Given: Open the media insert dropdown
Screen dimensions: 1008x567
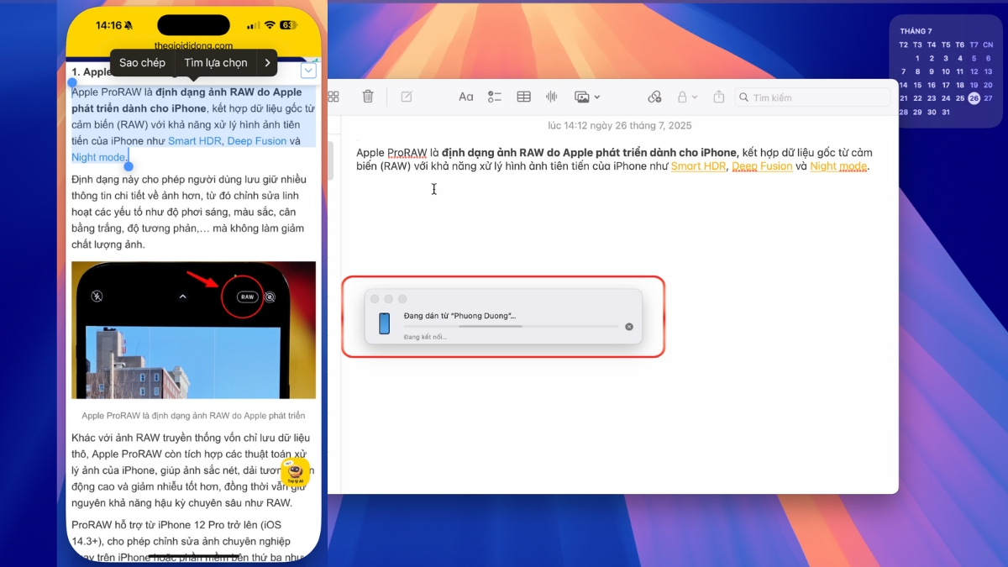Looking at the screenshot, I should coord(587,97).
